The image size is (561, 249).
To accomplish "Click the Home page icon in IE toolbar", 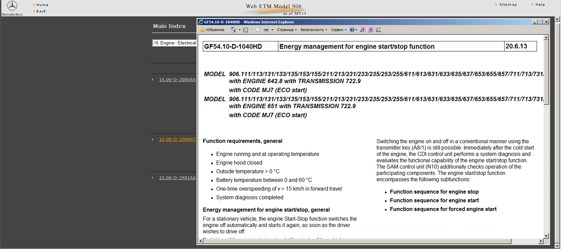I will [x=233, y=30].
